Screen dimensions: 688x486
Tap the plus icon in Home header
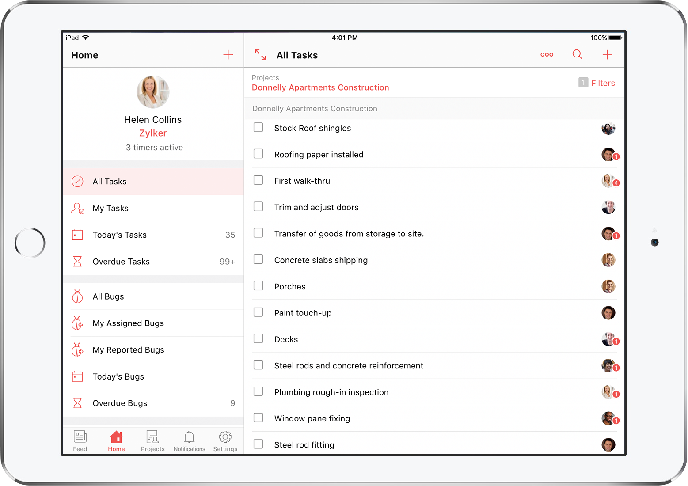[228, 55]
